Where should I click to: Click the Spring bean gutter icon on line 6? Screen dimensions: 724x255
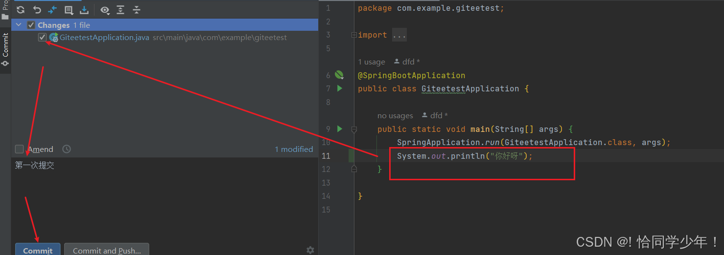click(339, 75)
